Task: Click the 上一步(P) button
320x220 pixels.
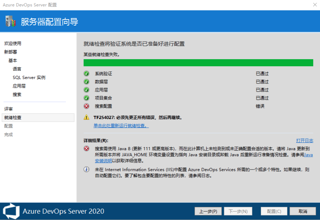Action: coord(208,211)
